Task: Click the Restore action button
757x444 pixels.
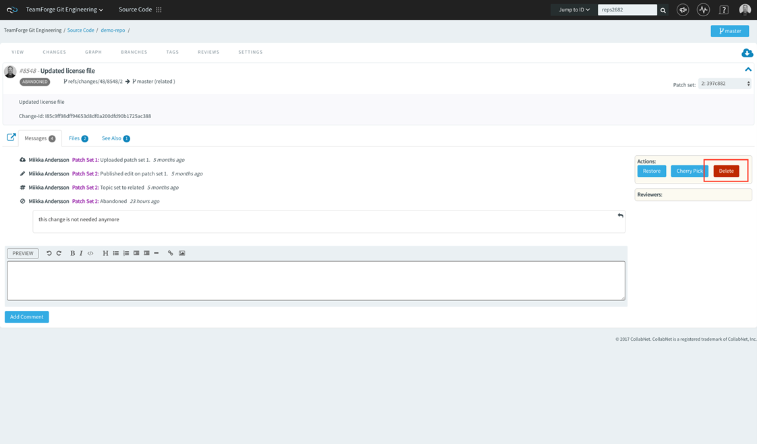Action: point(651,171)
